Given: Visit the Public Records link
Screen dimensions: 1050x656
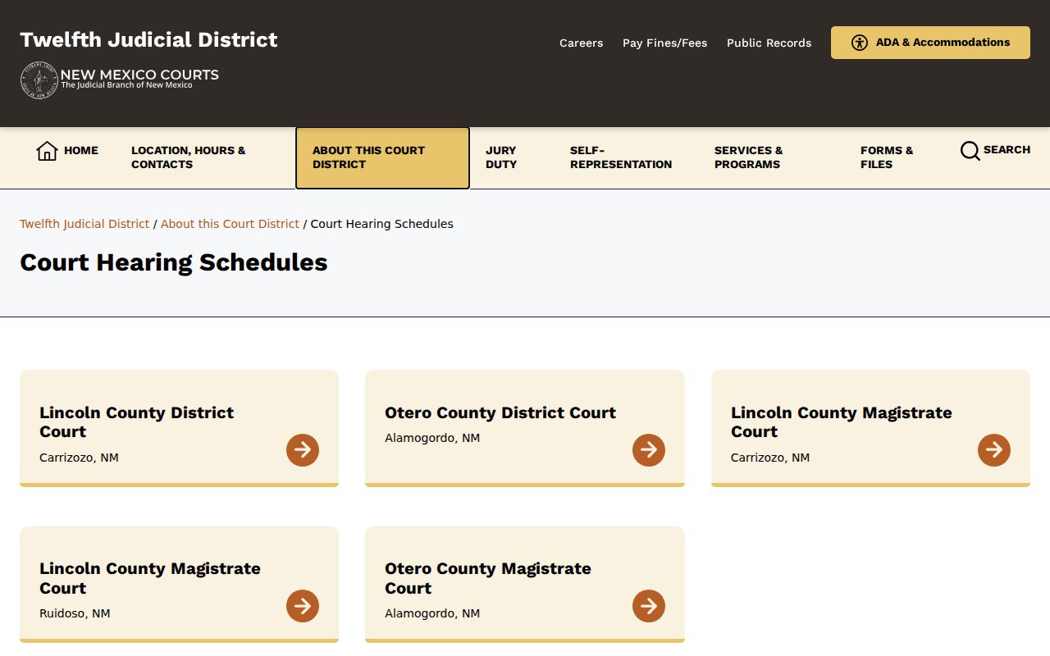Looking at the screenshot, I should tap(769, 43).
